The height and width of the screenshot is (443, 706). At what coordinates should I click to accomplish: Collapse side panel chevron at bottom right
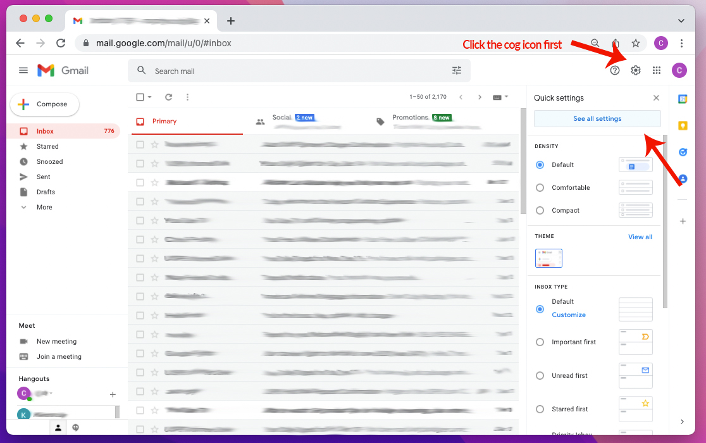[x=682, y=421]
